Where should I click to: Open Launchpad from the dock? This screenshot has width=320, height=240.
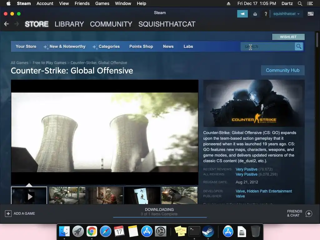pyautogui.click(x=78, y=232)
